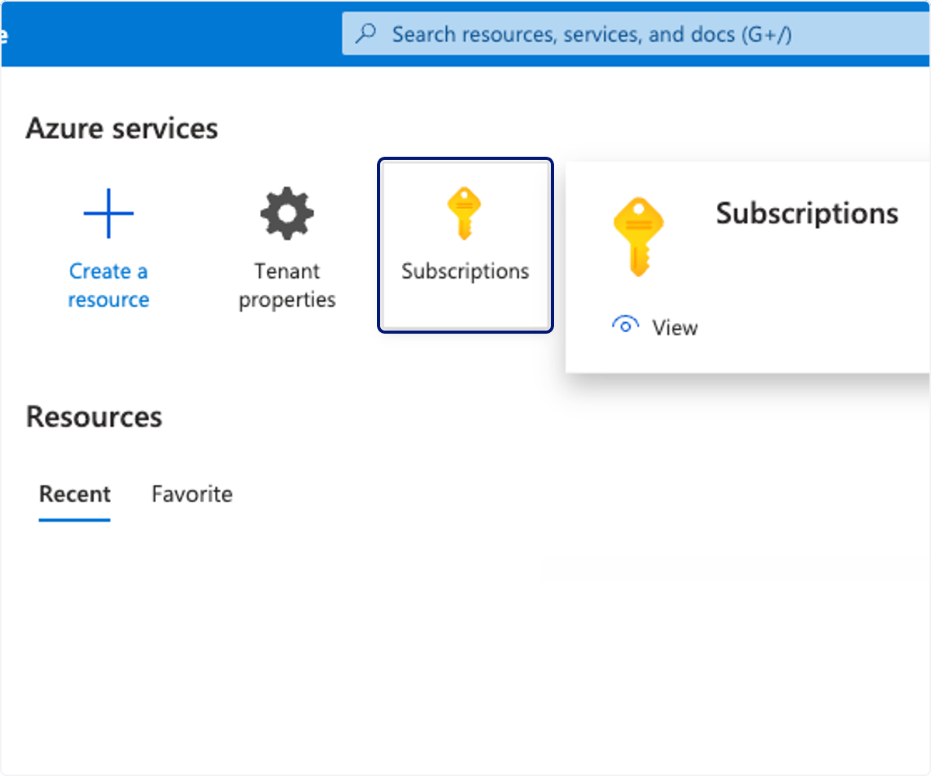
Task: Focus the Search resources, services, and docs field
Action: 636,34
